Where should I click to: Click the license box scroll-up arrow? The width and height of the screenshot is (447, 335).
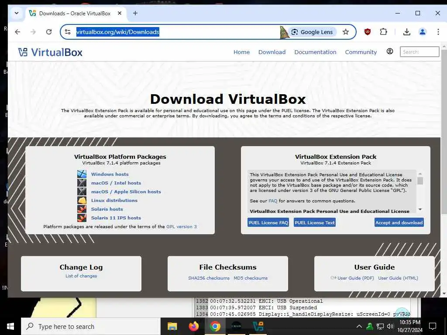[x=420, y=174]
